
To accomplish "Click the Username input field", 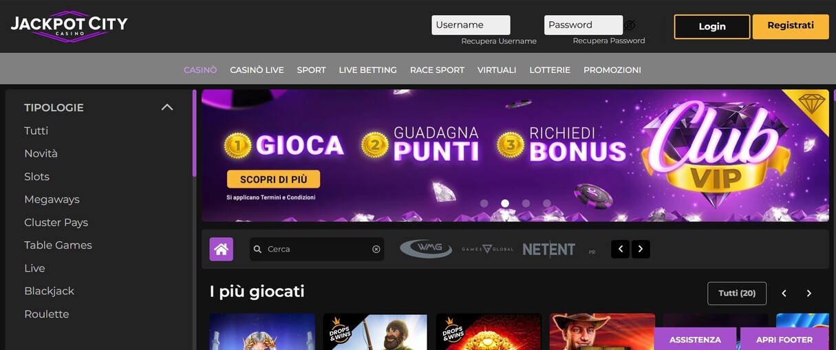I will click(471, 25).
